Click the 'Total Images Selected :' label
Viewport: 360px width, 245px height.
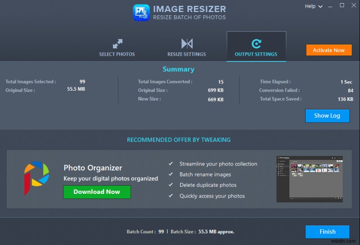(x=31, y=82)
